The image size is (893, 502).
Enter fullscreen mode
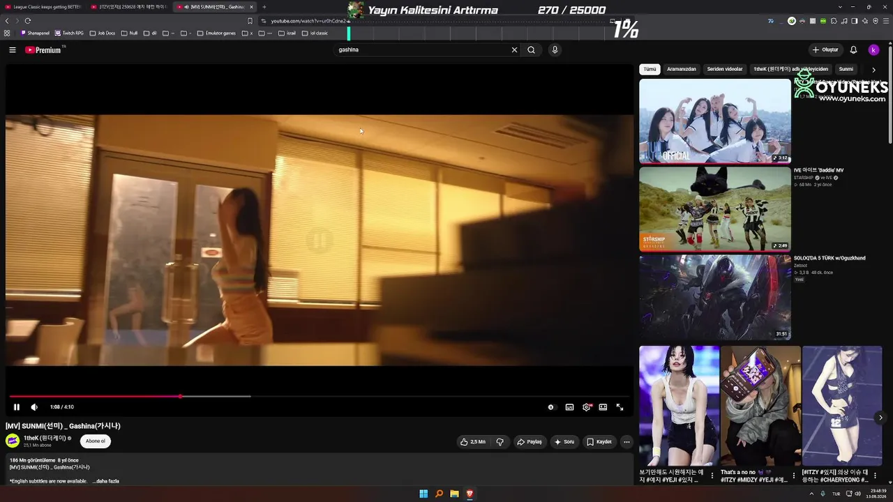620,407
